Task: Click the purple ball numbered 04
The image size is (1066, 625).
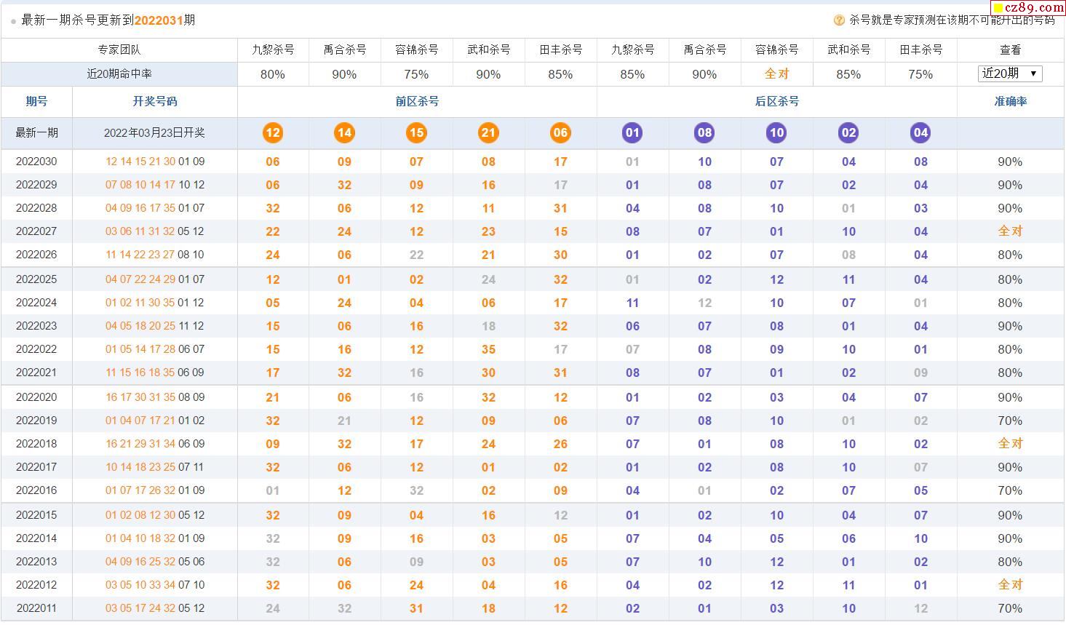Action: tap(920, 132)
